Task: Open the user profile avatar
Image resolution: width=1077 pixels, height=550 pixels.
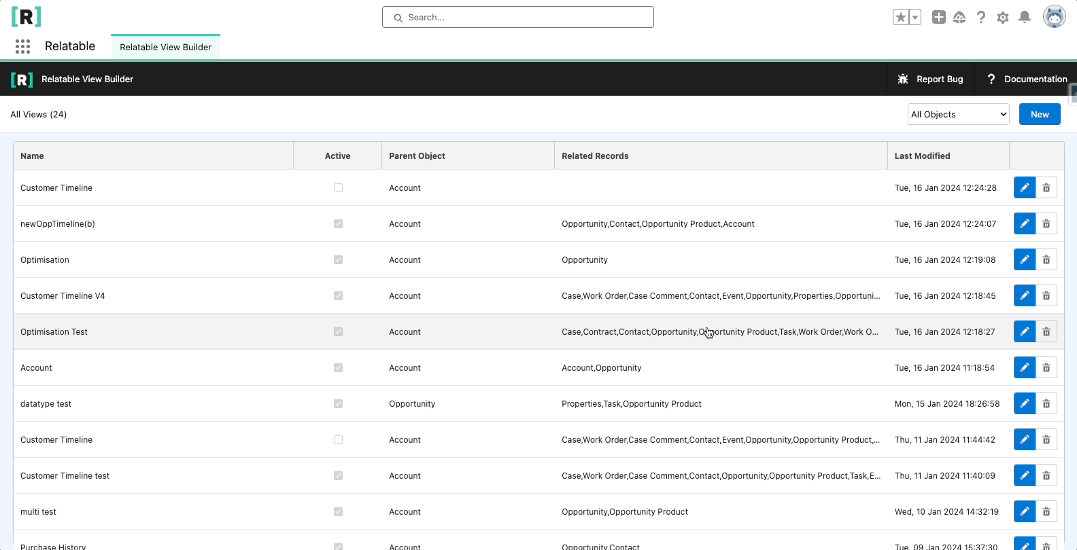Action: point(1055,17)
